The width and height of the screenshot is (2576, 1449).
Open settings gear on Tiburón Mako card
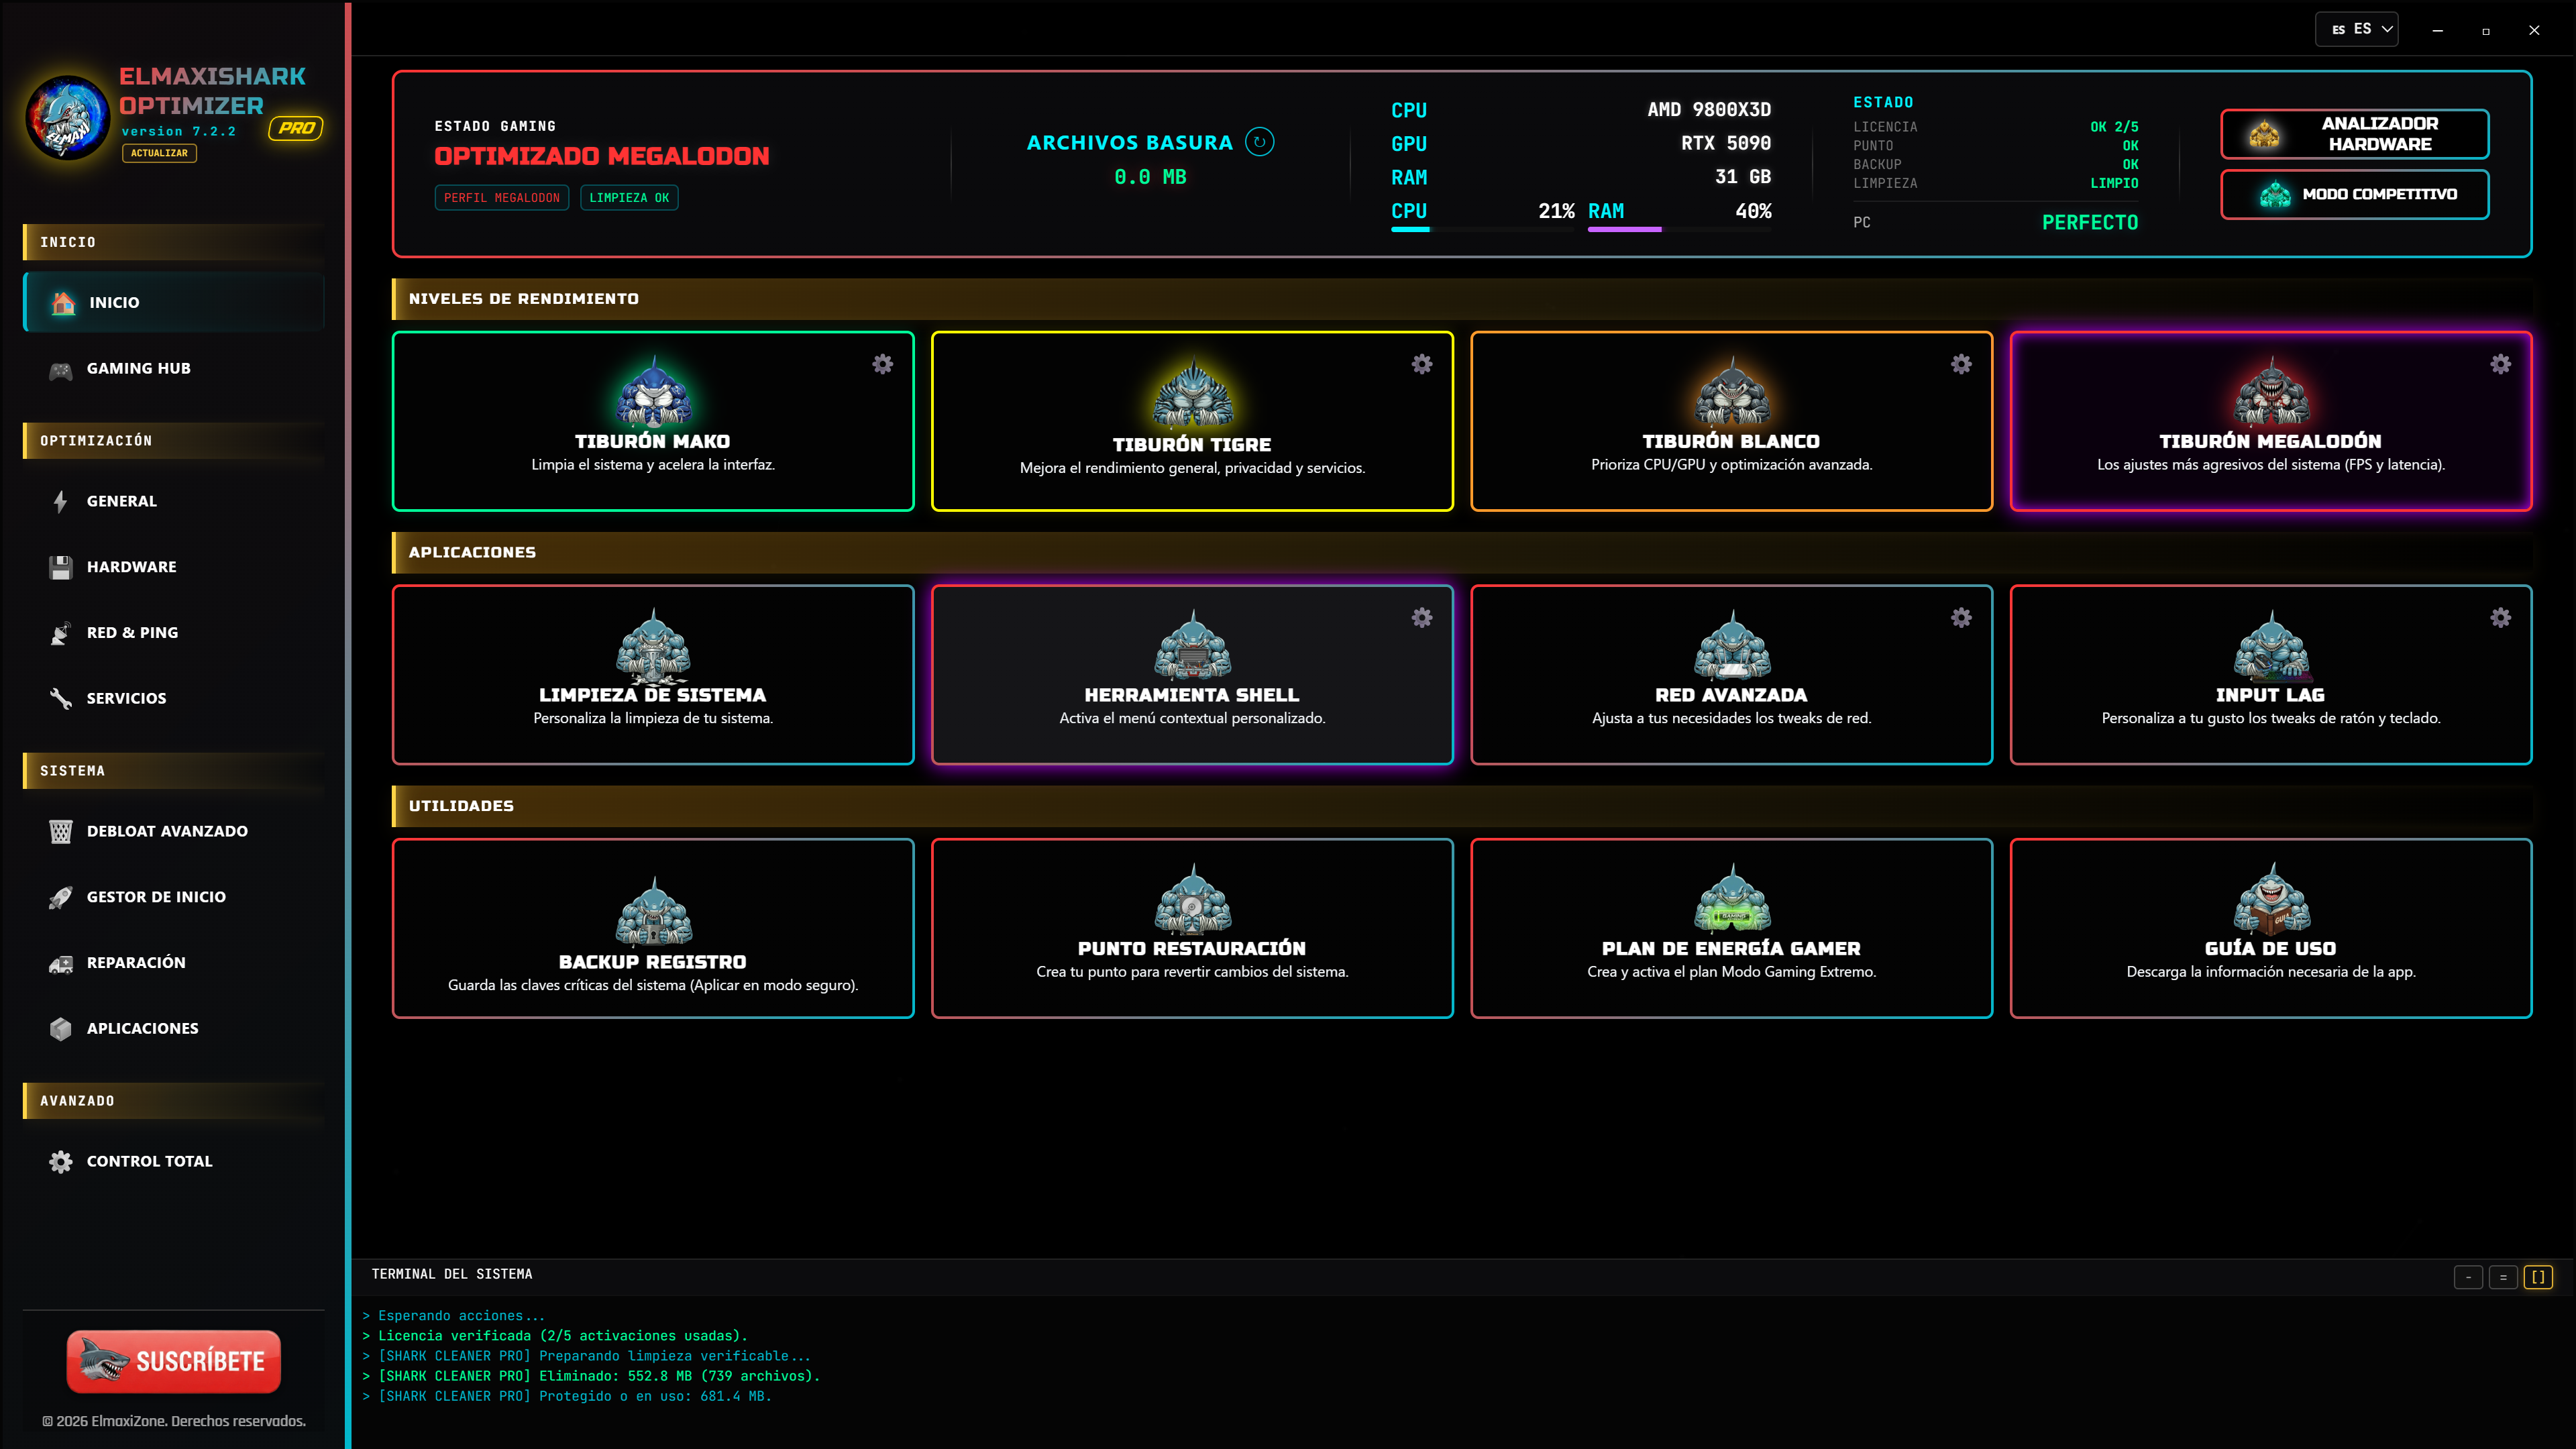tap(882, 364)
